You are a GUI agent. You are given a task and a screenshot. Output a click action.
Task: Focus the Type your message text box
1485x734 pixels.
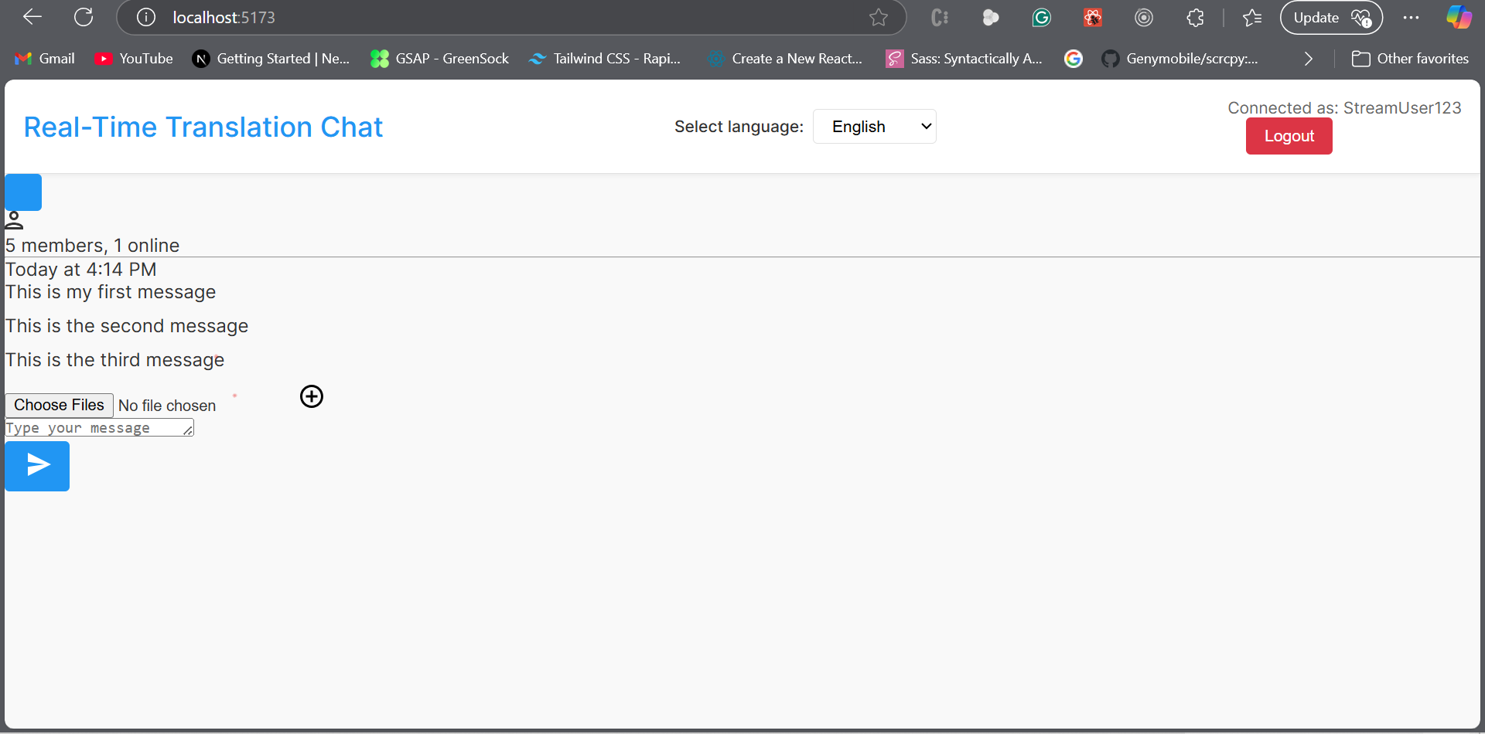[x=97, y=428]
